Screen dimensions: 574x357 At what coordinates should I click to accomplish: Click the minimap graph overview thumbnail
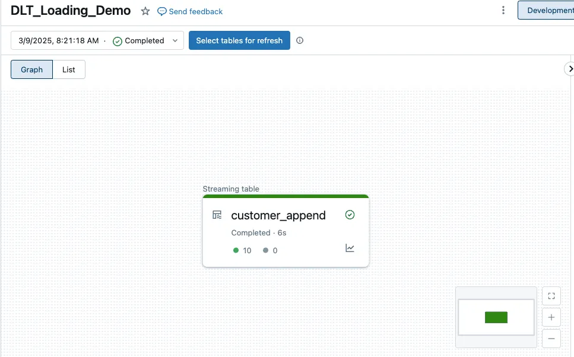tap(496, 317)
